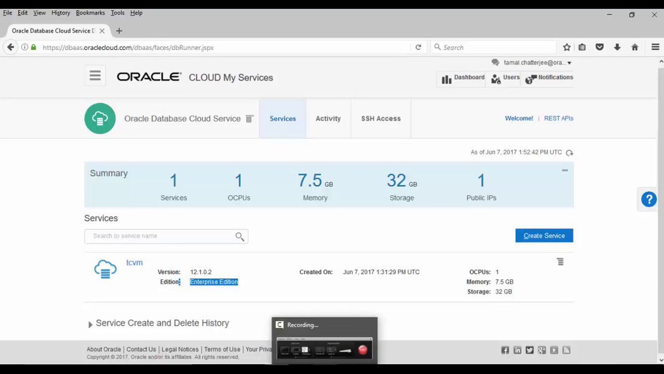Image resolution: width=664 pixels, height=374 pixels.
Task: Open the File menu
Action: (x=8, y=13)
